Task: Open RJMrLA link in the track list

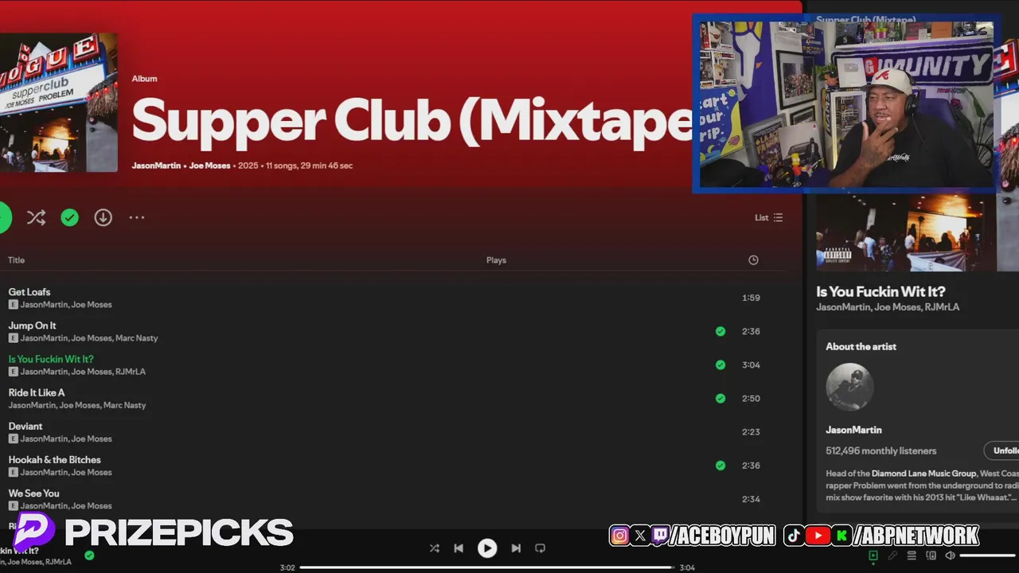Action: point(131,372)
